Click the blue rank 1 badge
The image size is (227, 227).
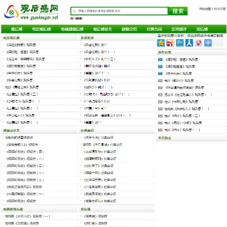(x=160, y=60)
